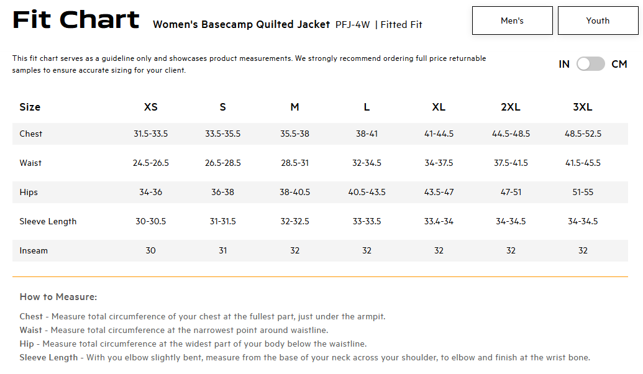
Task: Click the L waist value 32-34.5
Action: pyautogui.click(x=367, y=163)
